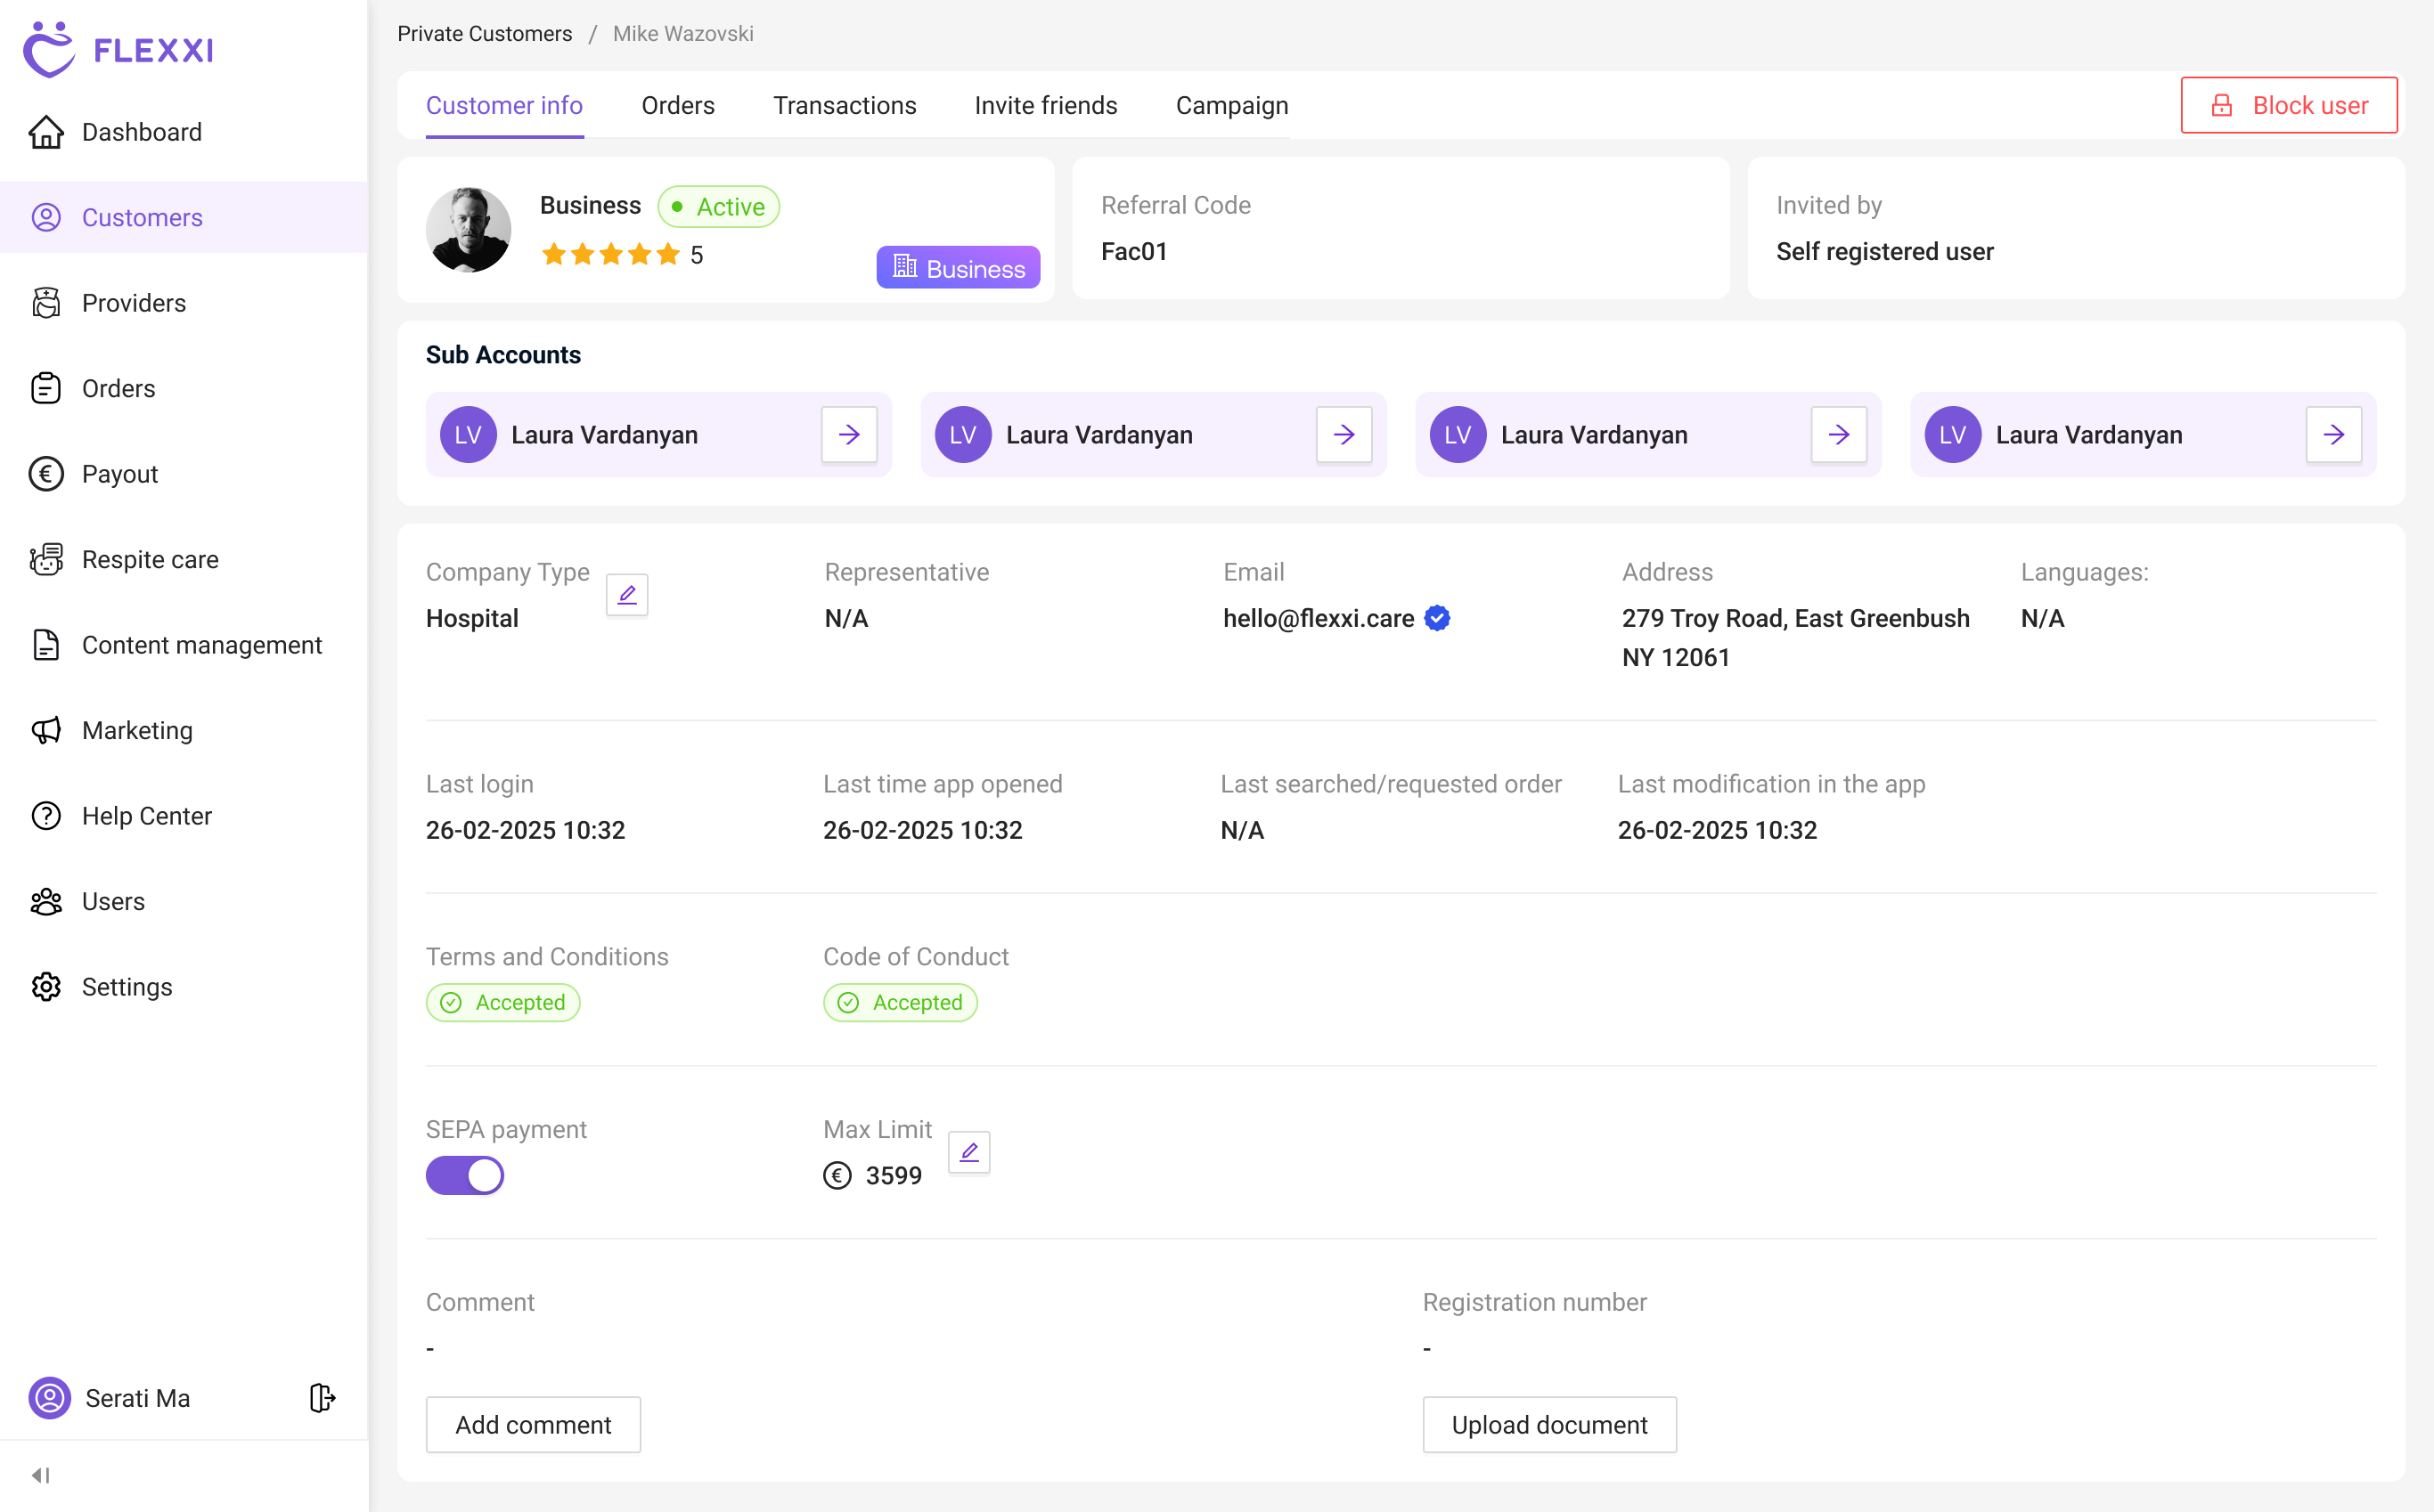The height and width of the screenshot is (1512, 2434).
Task: Click the Serati Ma user name
Action: tap(137, 1398)
